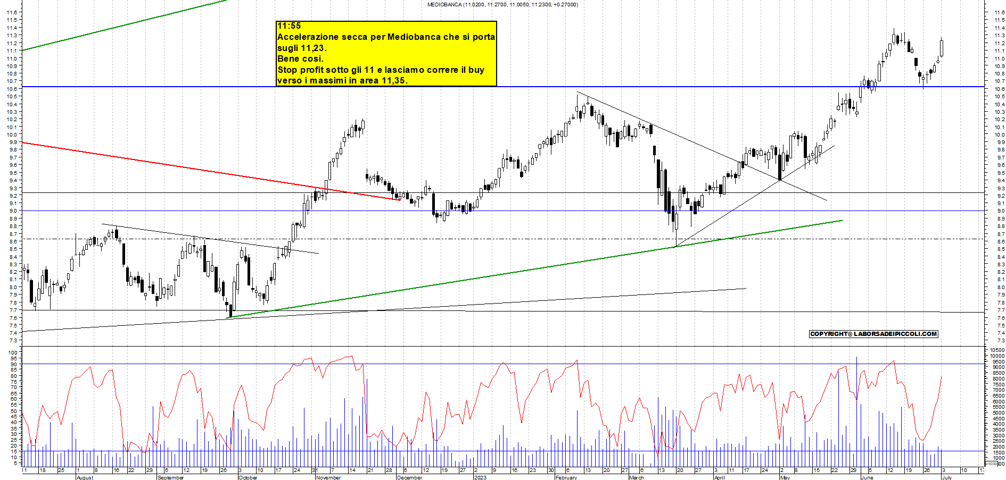Click the 'verso i massimi in area 11,35.' line
This screenshot has height=480, width=1006.
coord(342,81)
